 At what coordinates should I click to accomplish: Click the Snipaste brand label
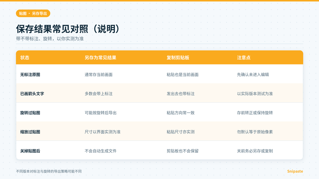point(295,171)
